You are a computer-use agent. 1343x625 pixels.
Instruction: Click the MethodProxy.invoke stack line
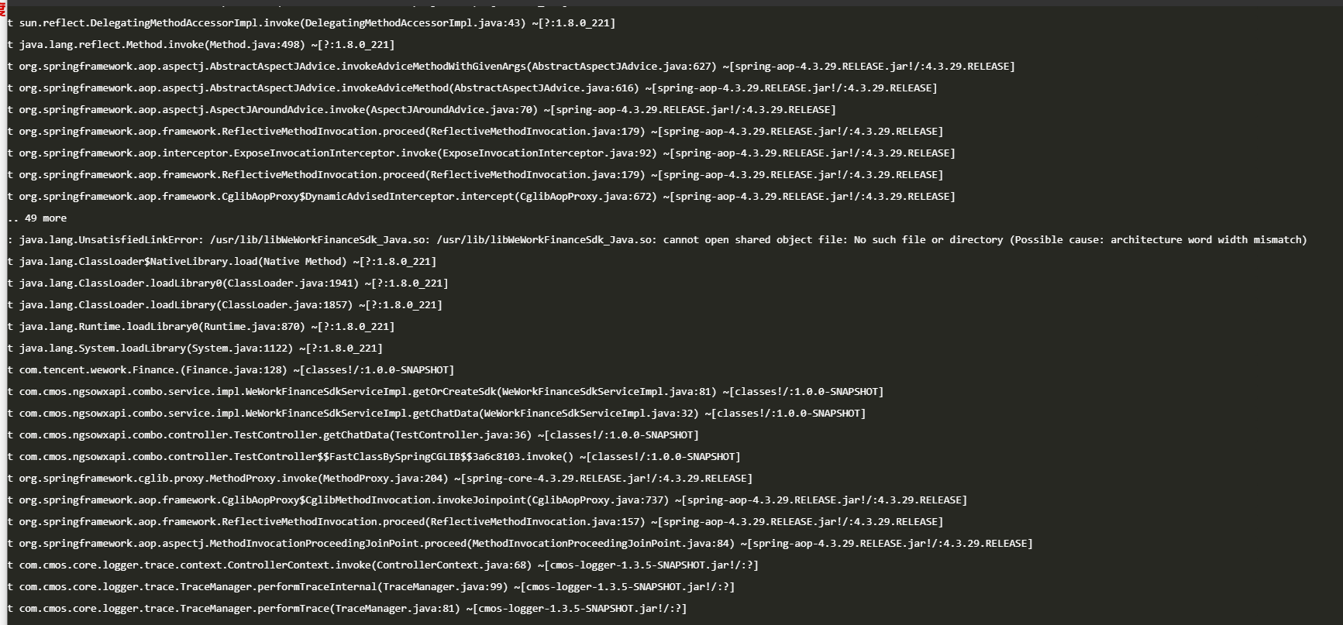coord(381,479)
